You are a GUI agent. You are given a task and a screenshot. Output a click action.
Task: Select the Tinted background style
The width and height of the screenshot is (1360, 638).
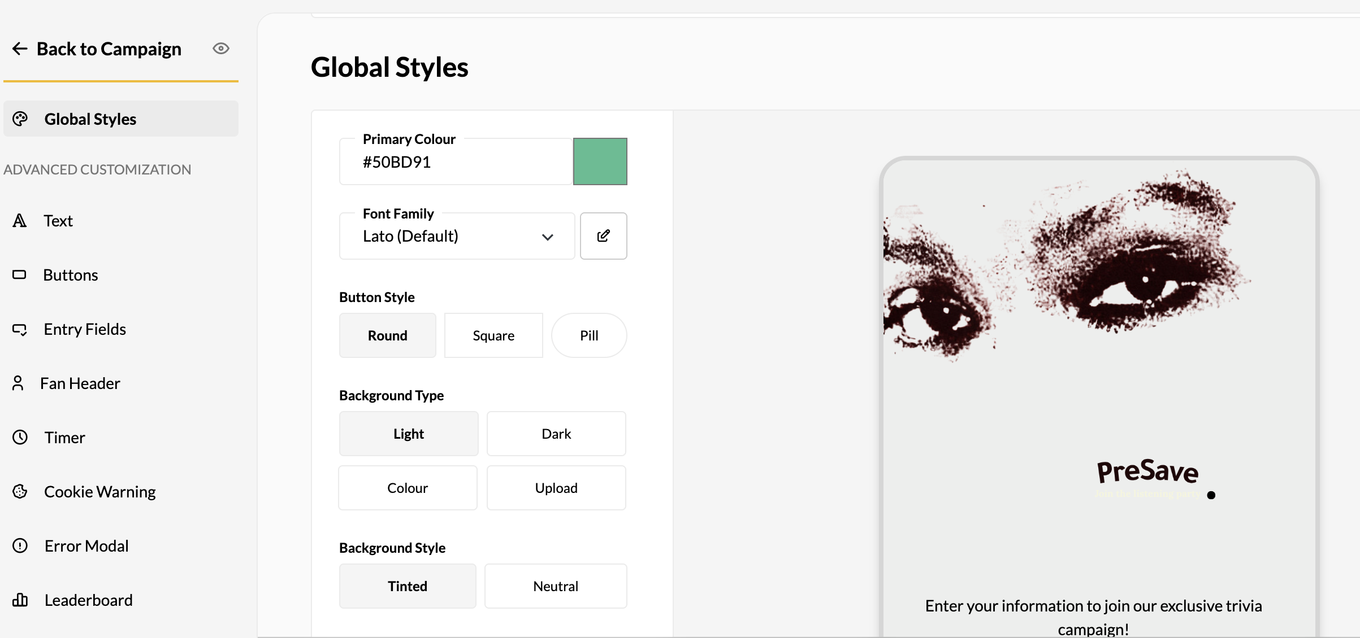pyautogui.click(x=408, y=586)
